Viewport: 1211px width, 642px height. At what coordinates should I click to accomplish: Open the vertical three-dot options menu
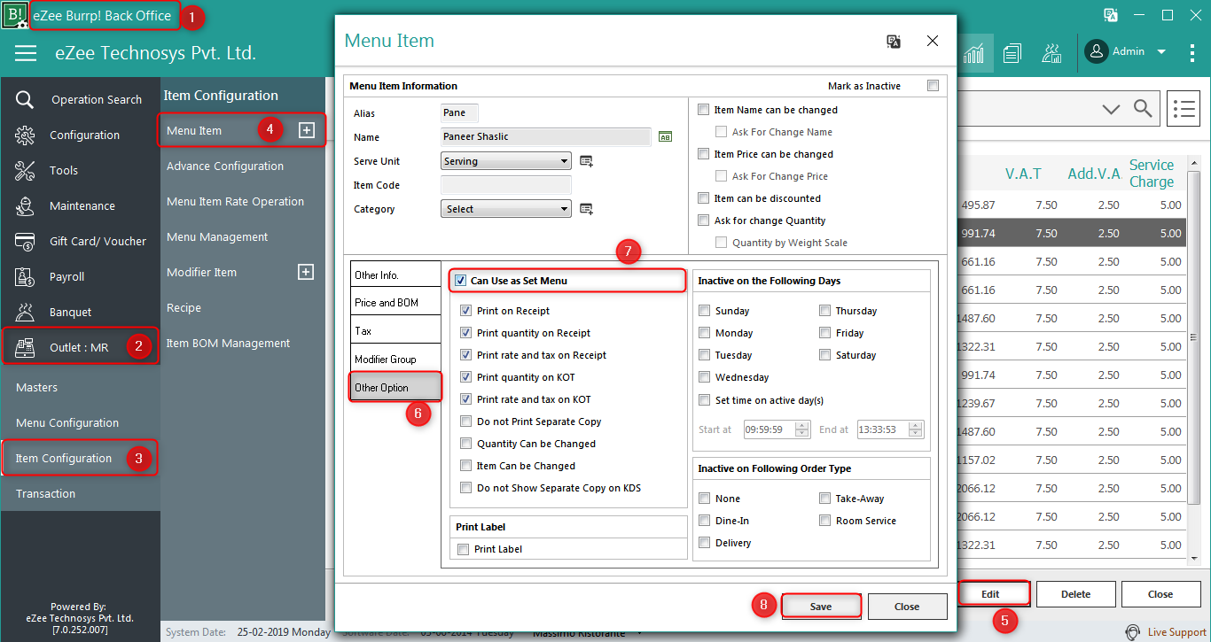(x=1192, y=52)
